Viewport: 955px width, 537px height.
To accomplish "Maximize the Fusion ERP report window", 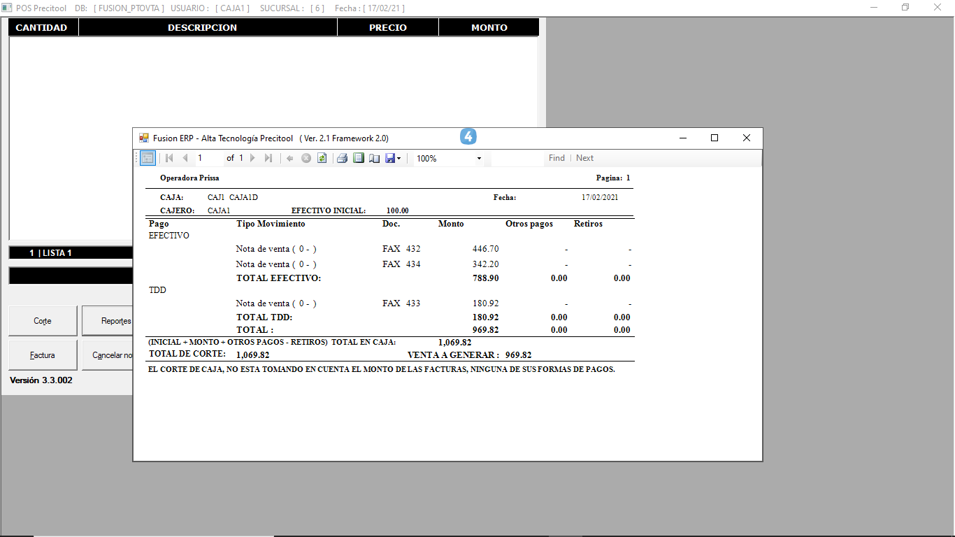I will (x=715, y=138).
